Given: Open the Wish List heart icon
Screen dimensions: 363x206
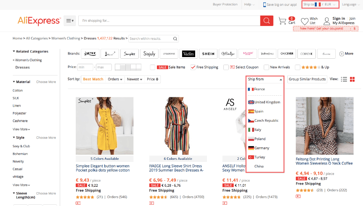Looking at the screenshot, I should click(x=305, y=21).
